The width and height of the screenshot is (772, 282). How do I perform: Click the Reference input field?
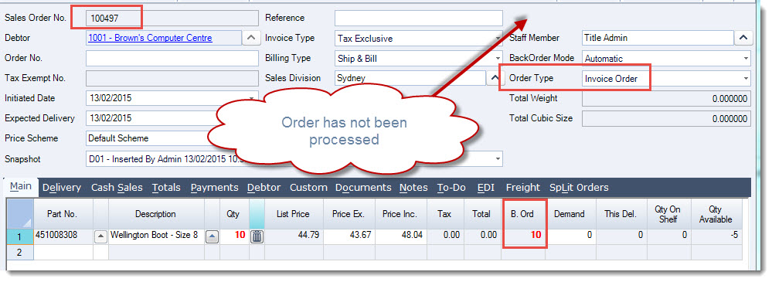pos(419,19)
